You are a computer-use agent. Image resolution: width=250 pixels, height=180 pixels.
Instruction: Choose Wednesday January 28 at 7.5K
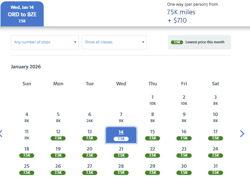point(121,169)
